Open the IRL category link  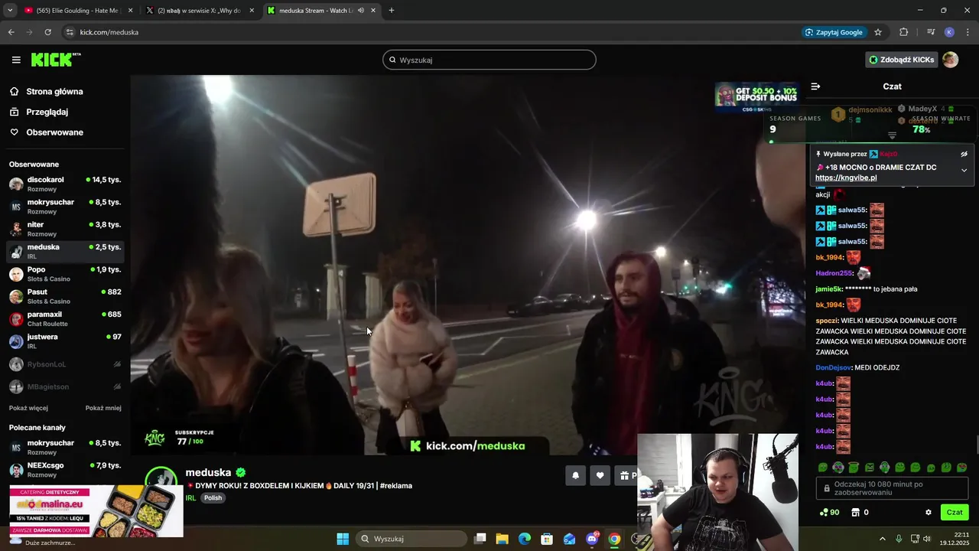point(190,497)
